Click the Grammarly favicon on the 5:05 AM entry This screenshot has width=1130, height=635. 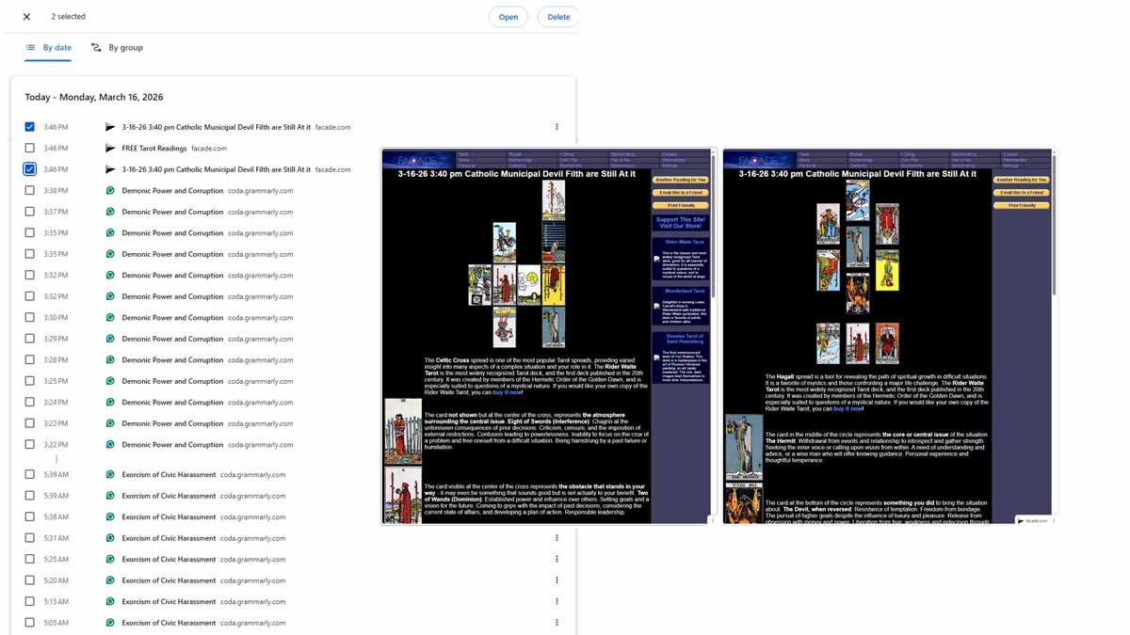pos(110,623)
